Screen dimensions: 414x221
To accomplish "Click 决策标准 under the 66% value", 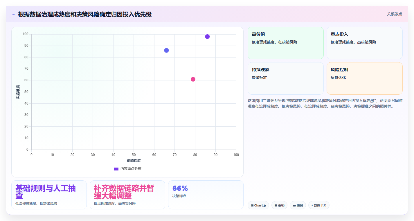I will (179, 196).
